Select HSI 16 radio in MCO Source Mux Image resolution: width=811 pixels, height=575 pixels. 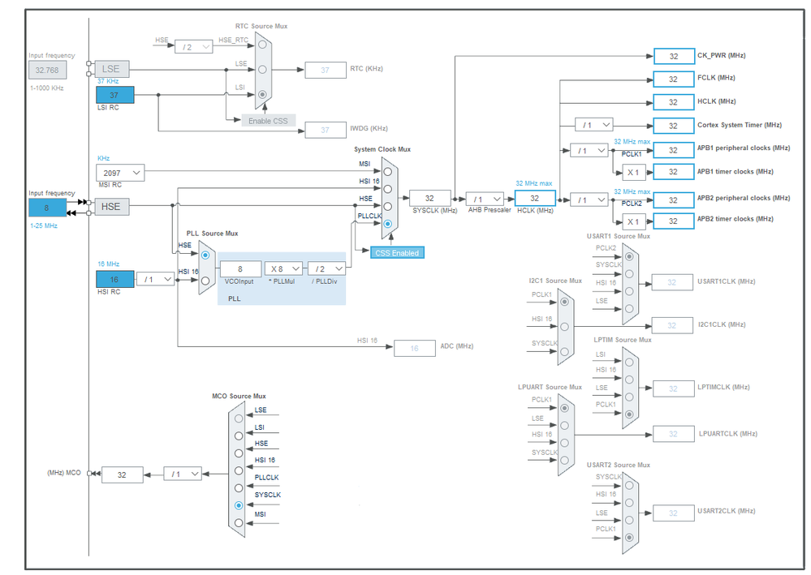pos(239,470)
